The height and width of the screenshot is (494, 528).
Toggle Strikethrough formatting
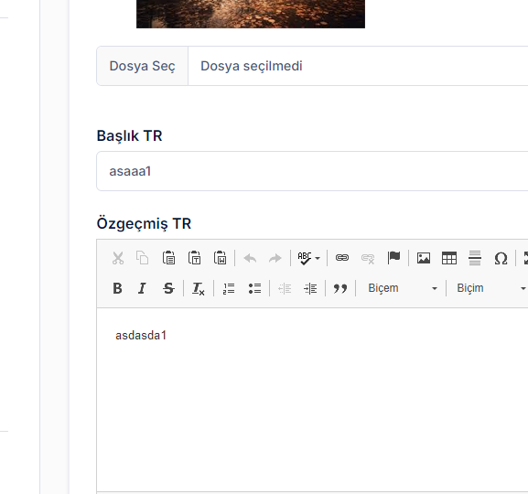(x=168, y=288)
